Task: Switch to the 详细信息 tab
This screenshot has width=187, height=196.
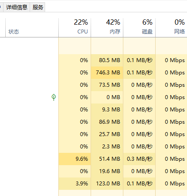Action: [17, 7]
